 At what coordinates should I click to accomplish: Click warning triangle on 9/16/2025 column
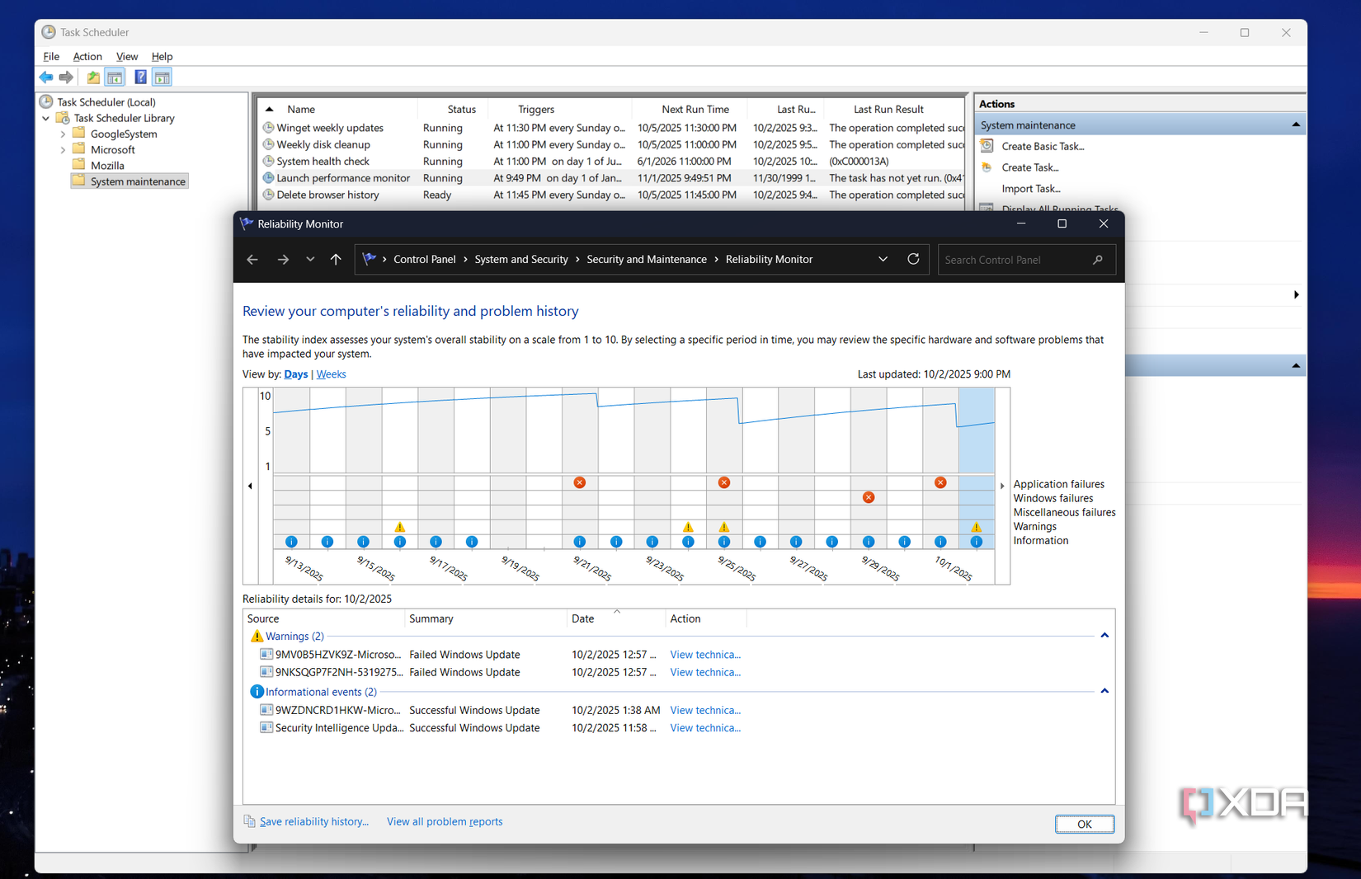[x=400, y=527]
